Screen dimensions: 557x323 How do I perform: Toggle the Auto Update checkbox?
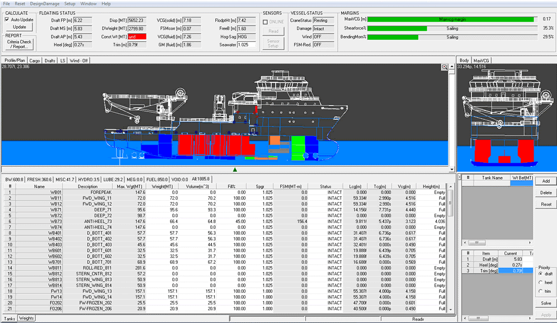(7, 20)
